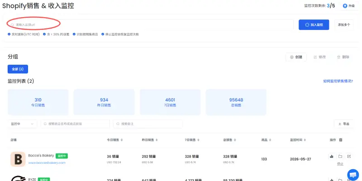This screenshot has width=362, height=181.
Task: Click the 133 products count cell
Action: [264, 159]
